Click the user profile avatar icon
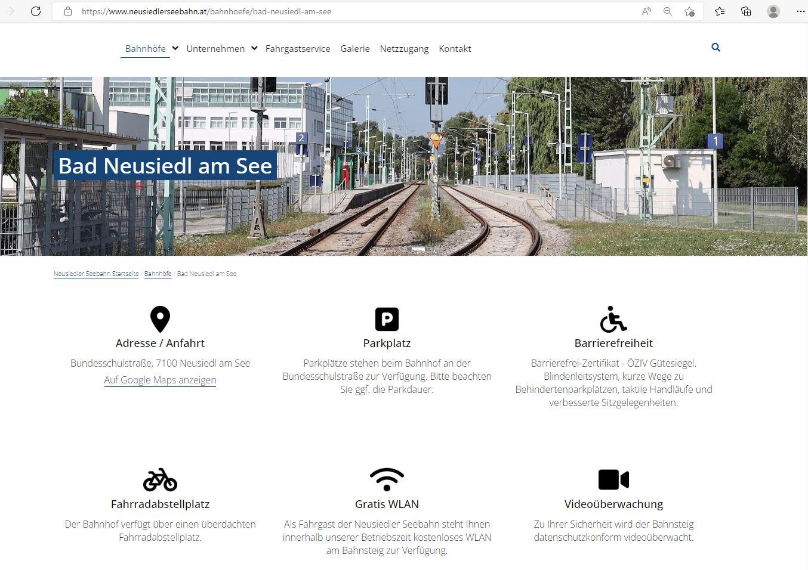Viewport: 808px width, 570px height. (x=773, y=11)
